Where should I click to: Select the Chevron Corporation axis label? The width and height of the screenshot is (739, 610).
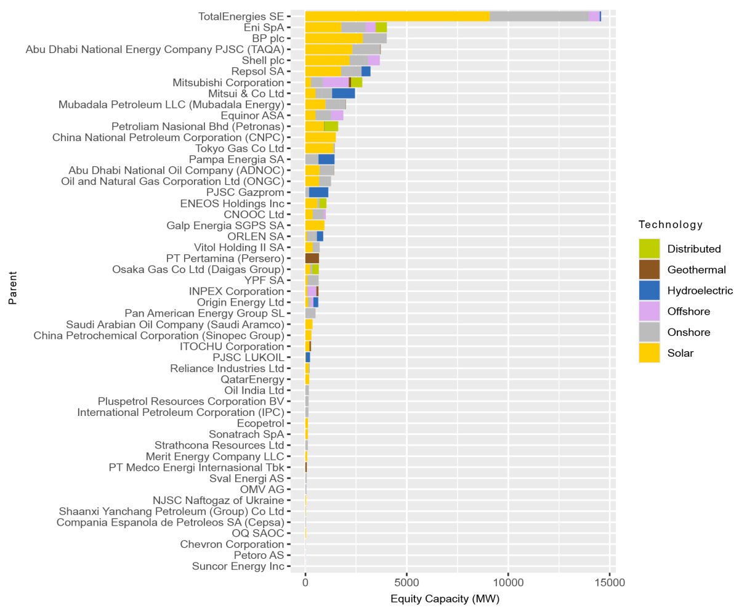(x=232, y=544)
